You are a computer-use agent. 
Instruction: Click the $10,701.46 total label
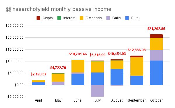click(78, 54)
